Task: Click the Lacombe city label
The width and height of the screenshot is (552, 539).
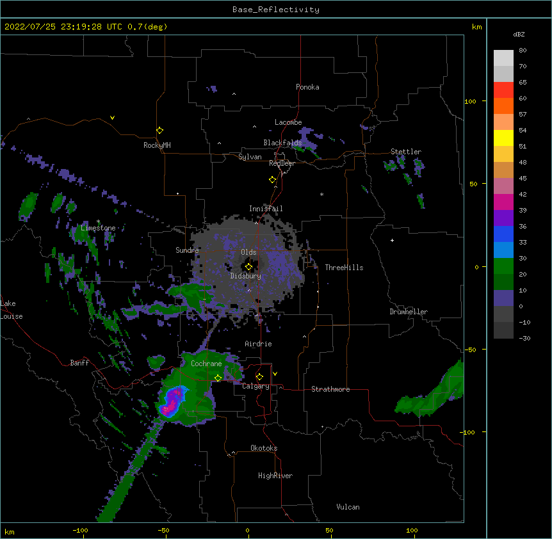Action: point(288,122)
